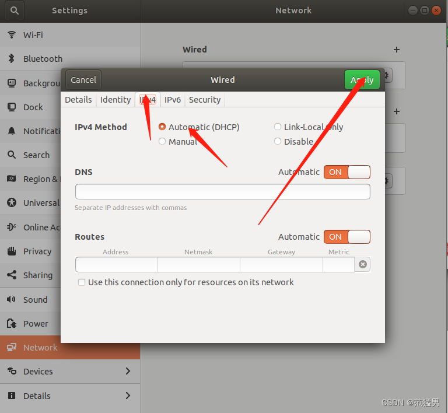Click the Notifications bell icon
Viewport: 448px width, 413px height.
12,131
